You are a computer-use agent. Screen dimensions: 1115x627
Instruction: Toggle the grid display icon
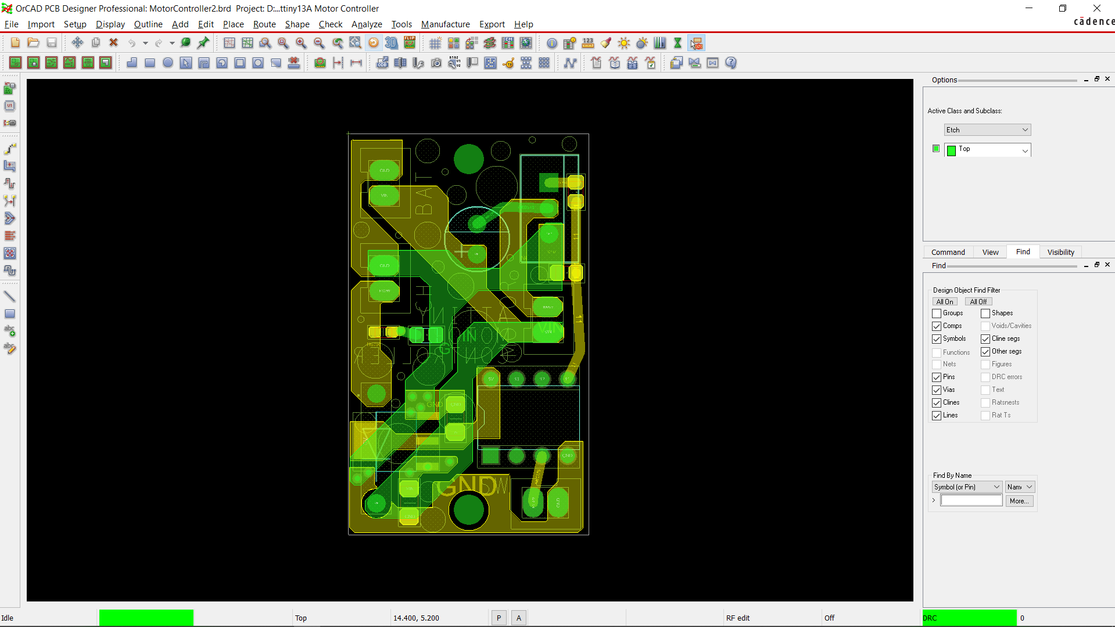[x=435, y=42]
